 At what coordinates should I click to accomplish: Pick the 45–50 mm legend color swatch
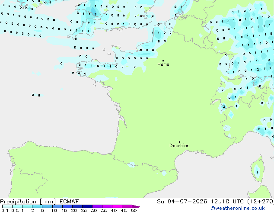127,206
